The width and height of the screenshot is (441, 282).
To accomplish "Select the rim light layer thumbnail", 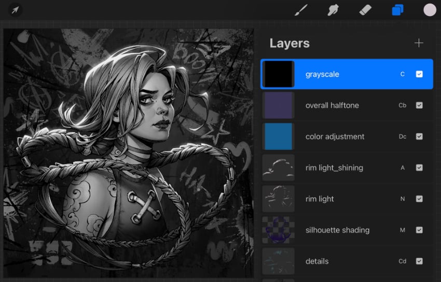I will pos(279,199).
